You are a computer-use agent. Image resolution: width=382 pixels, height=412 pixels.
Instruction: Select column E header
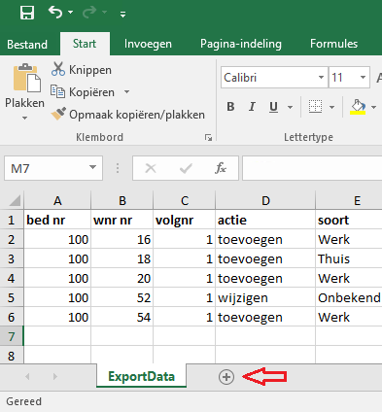(x=349, y=201)
